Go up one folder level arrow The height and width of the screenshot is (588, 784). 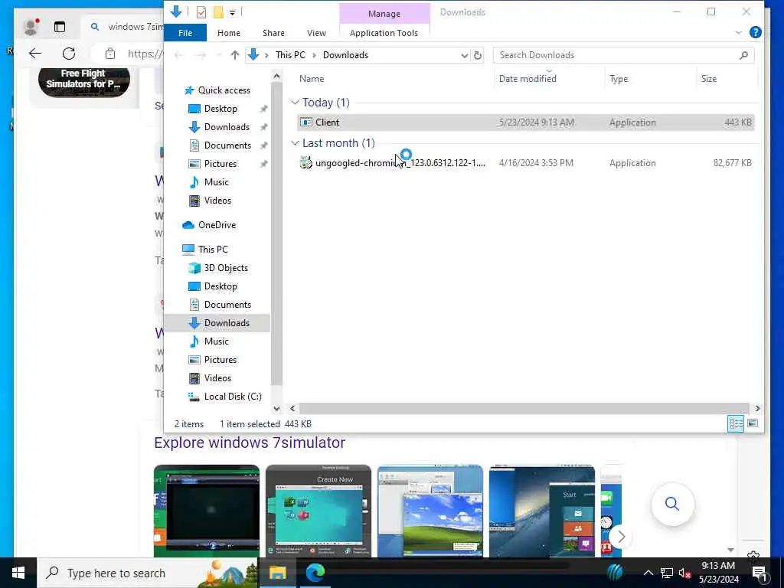[234, 55]
